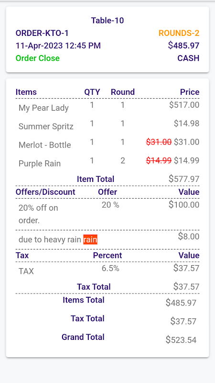Select the ROUNDS-2 label
The image size is (215, 383).
pos(179,33)
